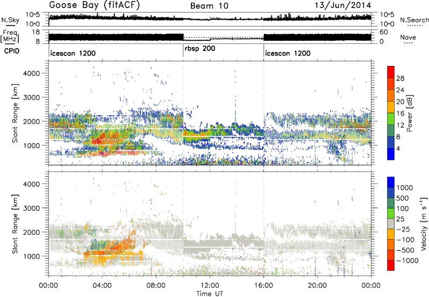Click the "Slant Range [km]" label of power panel
The height and width of the screenshot is (297, 429).
click(15, 113)
